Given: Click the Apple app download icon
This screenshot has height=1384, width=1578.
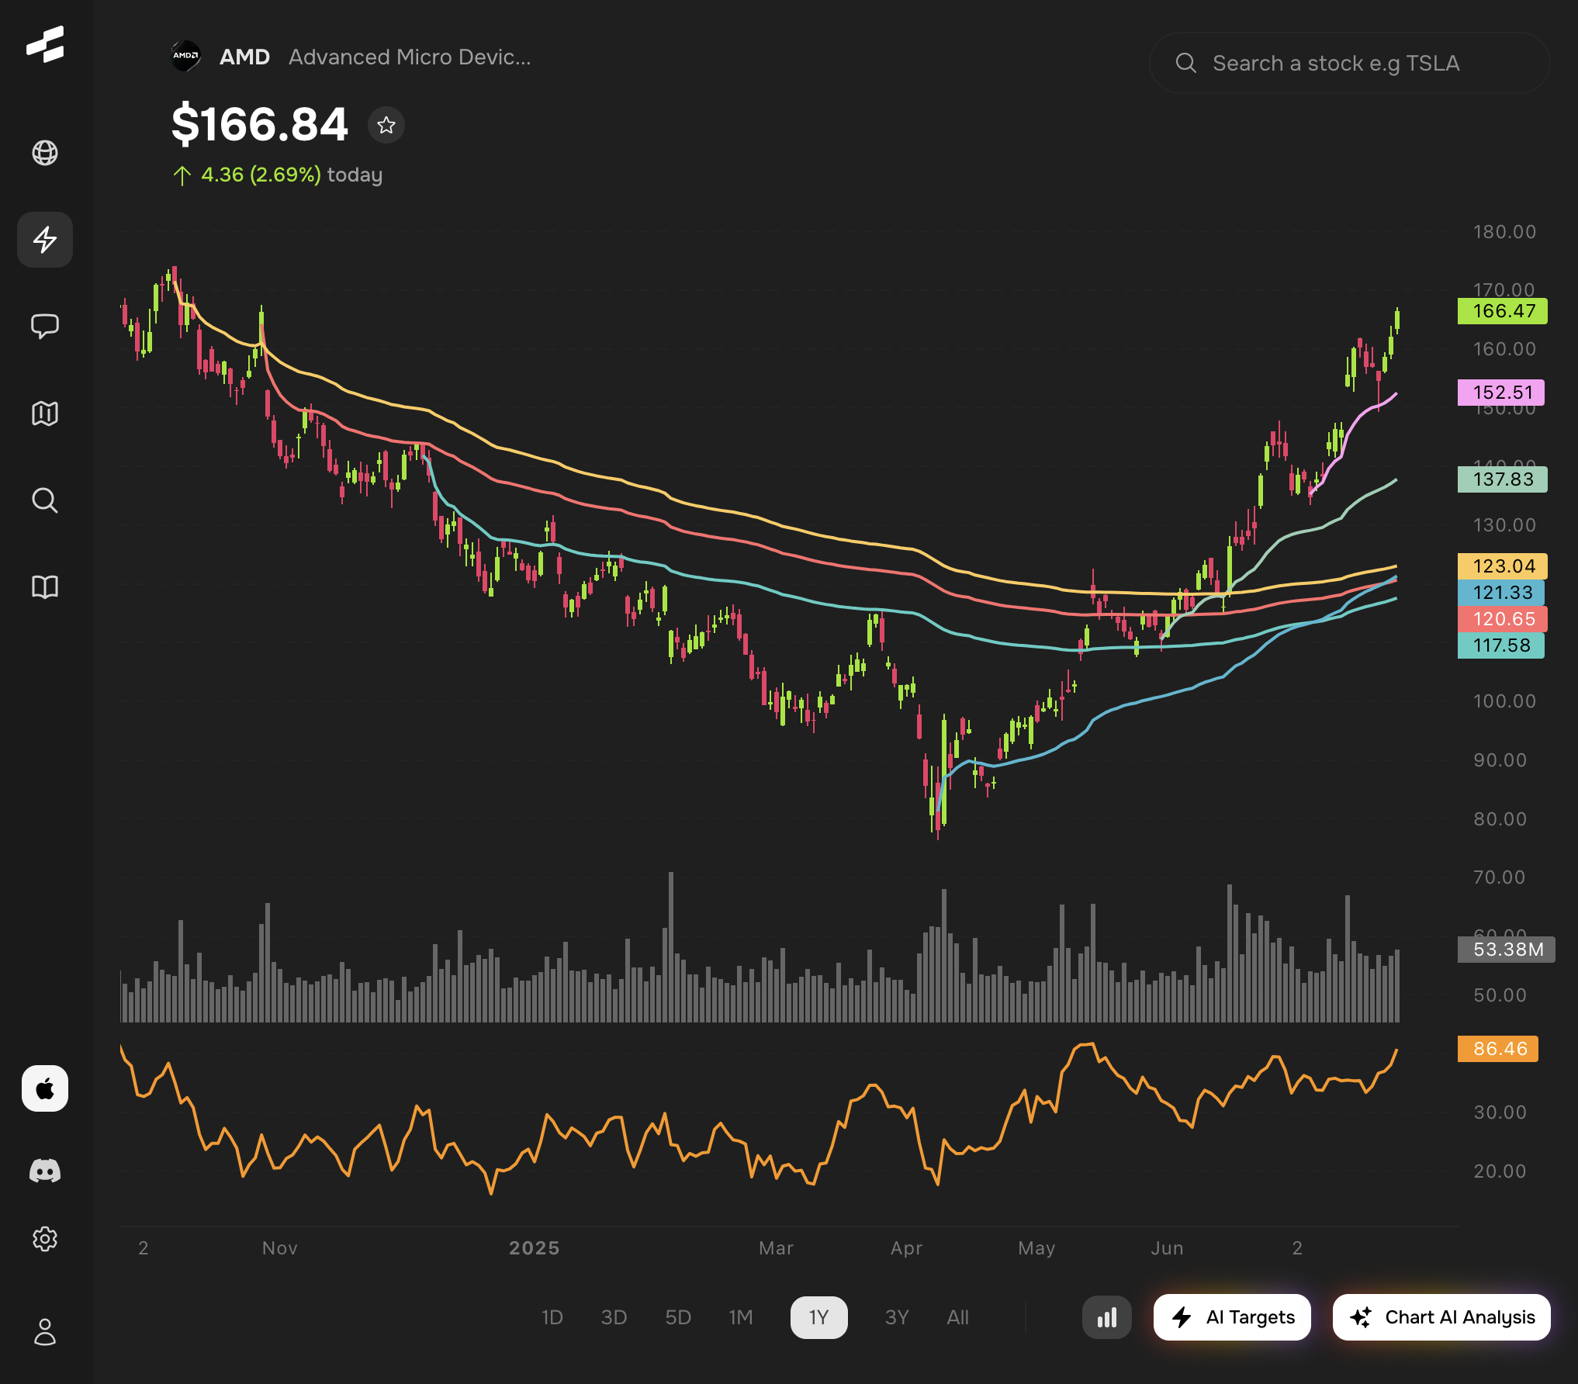Looking at the screenshot, I should [45, 1088].
